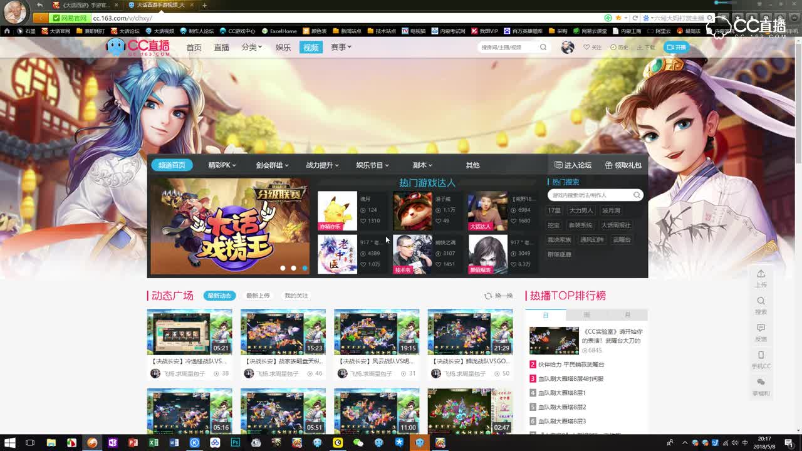Open the 大话戏精王 banner image
Screen dimensions: 802x451
pos(230,226)
